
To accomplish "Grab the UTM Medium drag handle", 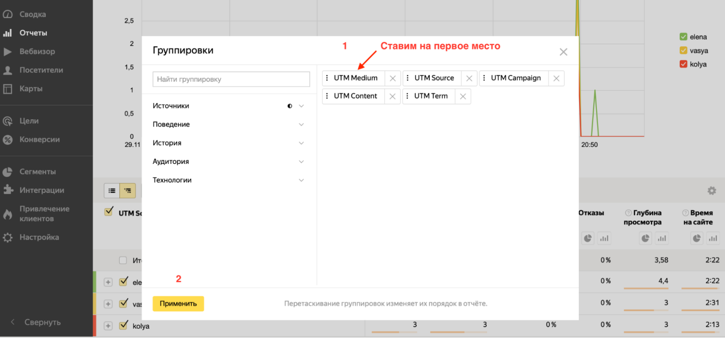I will pyautogui.click(x=327, y=78).
